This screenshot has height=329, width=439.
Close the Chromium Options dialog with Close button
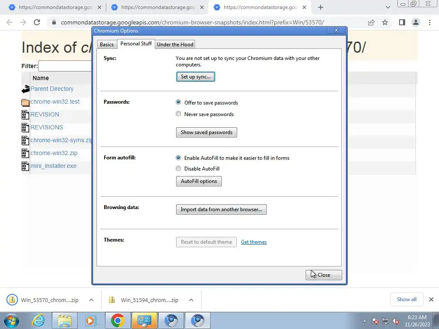coord(324,275)
